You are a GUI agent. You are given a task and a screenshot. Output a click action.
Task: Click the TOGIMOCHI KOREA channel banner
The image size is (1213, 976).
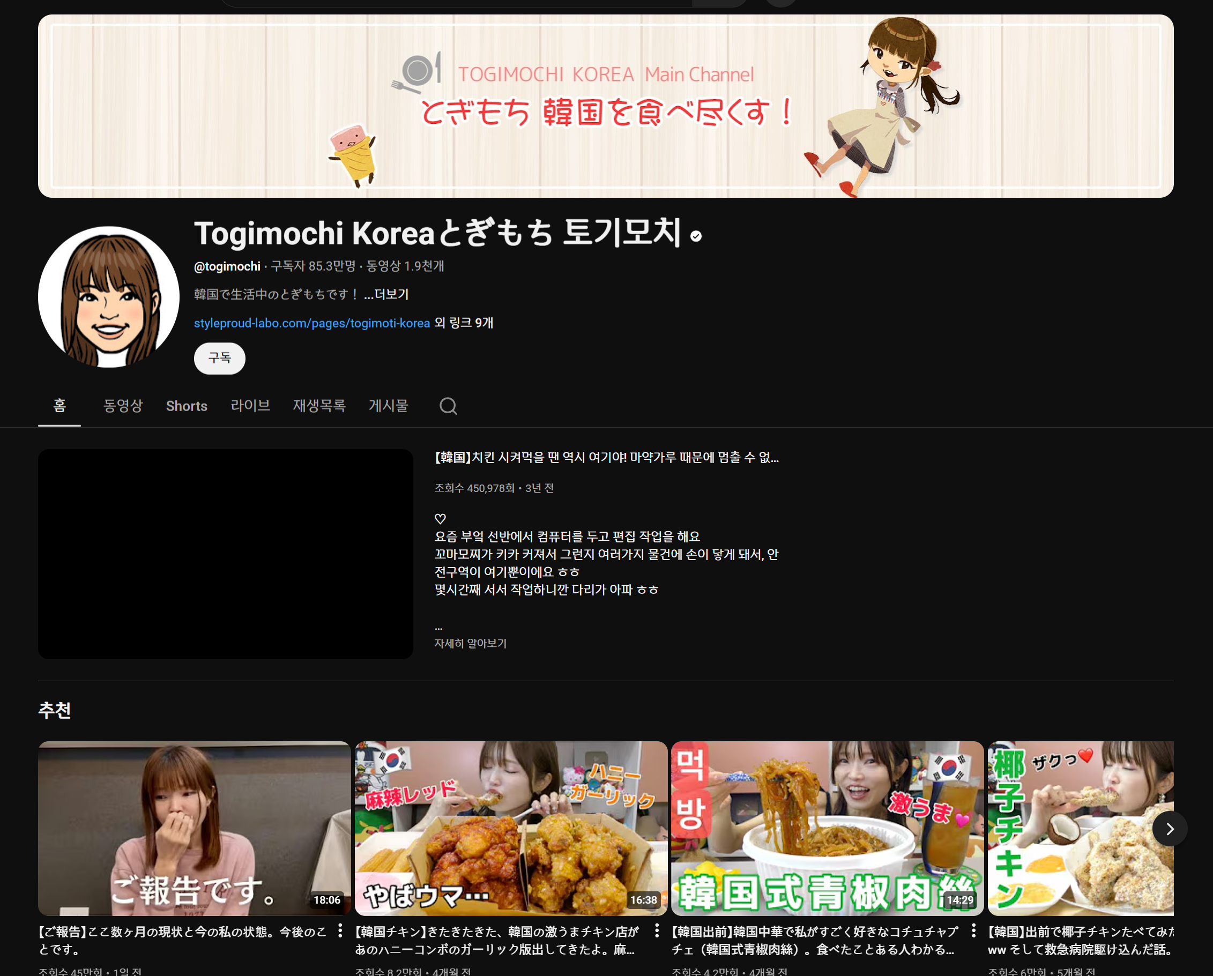605,106
